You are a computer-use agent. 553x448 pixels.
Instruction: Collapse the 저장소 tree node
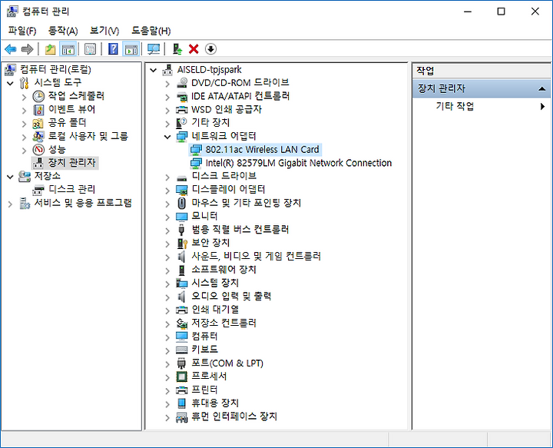tap(10, 177)
